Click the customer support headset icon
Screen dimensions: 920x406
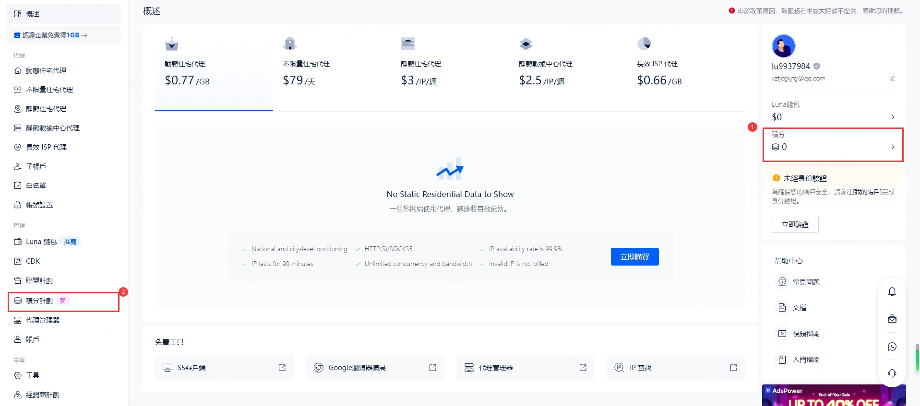[892, 373]
